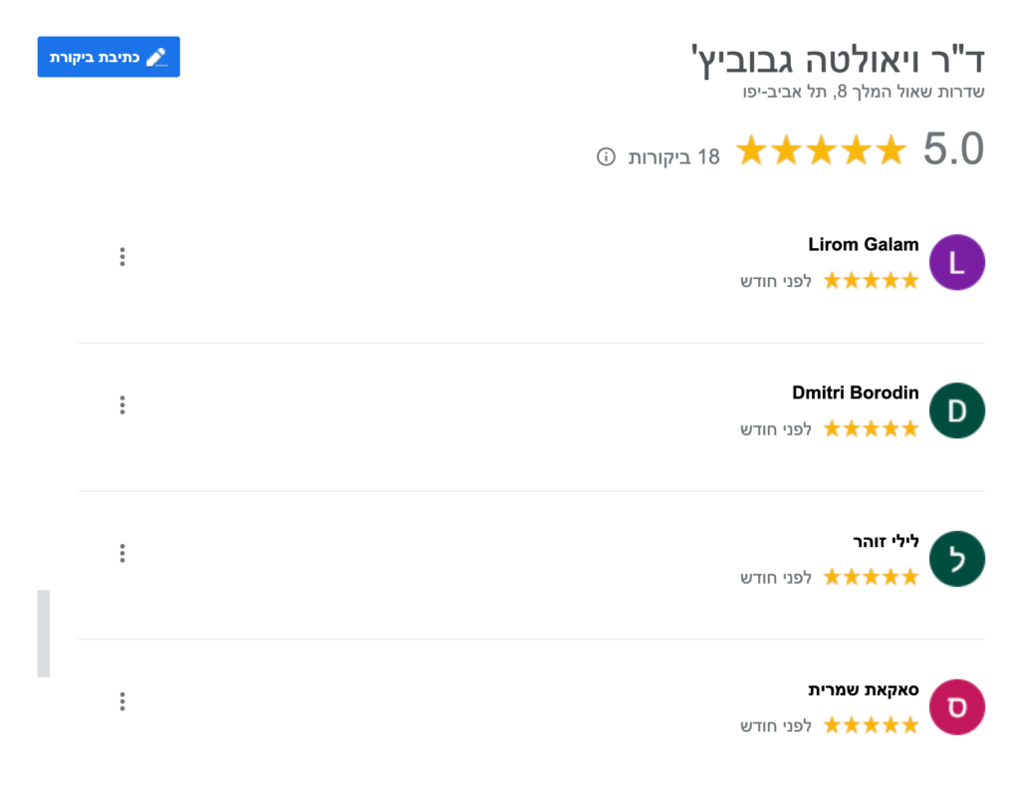The height and width of the screenshot is (791, 1020).
Task: Click a star on סאקאת שמרית's rating row
Action: (872, 725)
